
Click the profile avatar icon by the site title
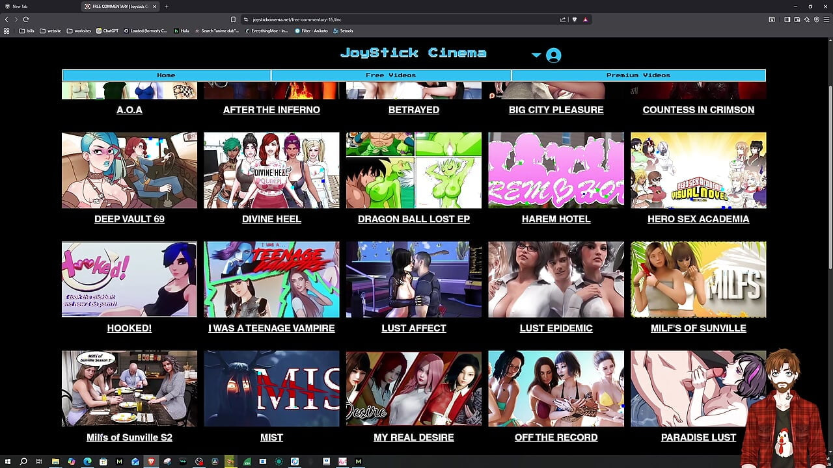point(554,55)
